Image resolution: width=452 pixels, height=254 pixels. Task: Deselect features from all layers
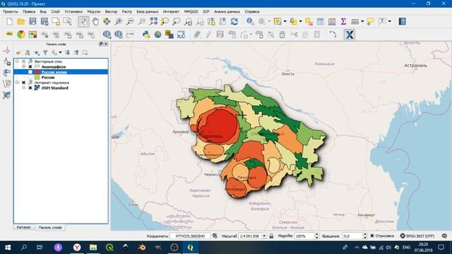point(309,21)
